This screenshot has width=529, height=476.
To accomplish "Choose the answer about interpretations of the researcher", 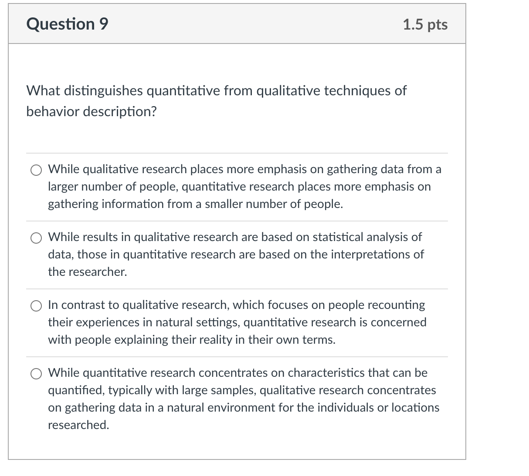I will [x=235, y=255].
